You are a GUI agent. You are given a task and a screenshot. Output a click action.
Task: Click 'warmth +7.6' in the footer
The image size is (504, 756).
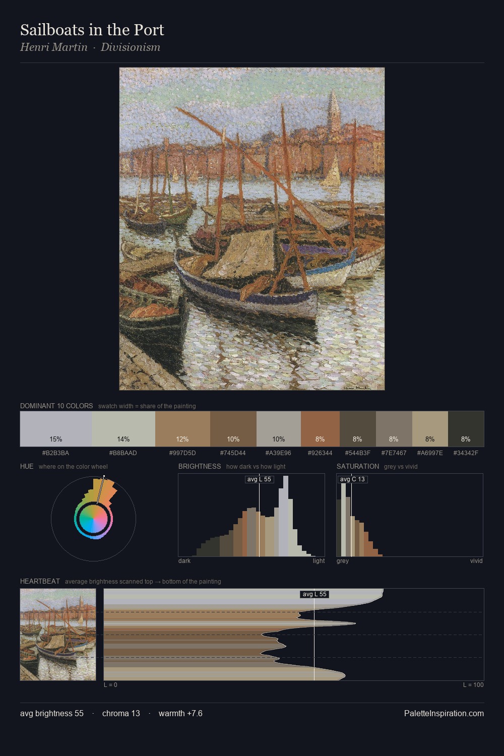[180, 713]
